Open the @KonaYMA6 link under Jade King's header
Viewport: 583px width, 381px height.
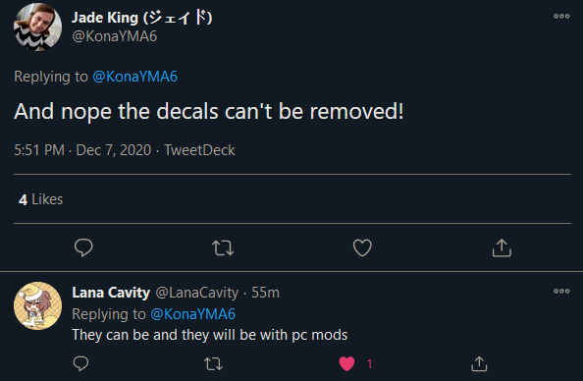(x=135, y=77)
